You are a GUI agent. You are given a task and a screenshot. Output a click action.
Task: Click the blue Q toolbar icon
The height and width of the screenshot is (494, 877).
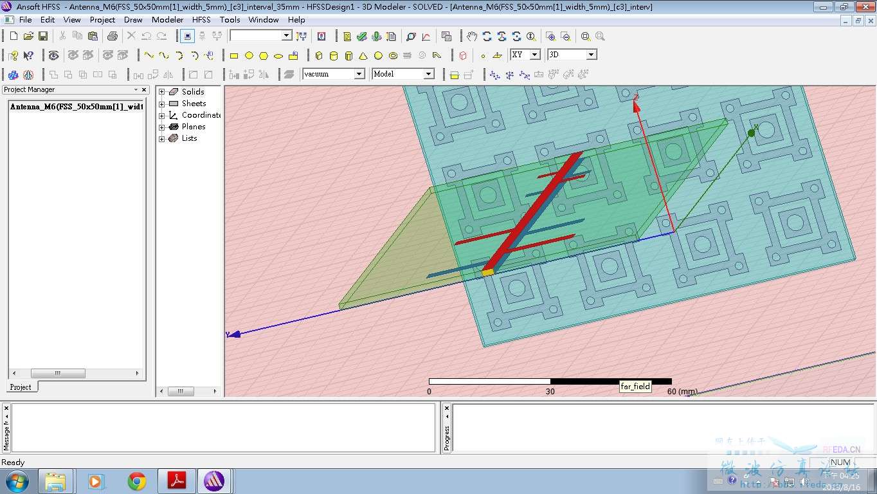(321, 36)
